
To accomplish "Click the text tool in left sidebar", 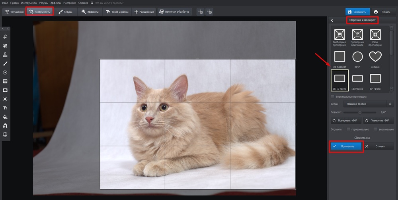I will pos(6,108).
